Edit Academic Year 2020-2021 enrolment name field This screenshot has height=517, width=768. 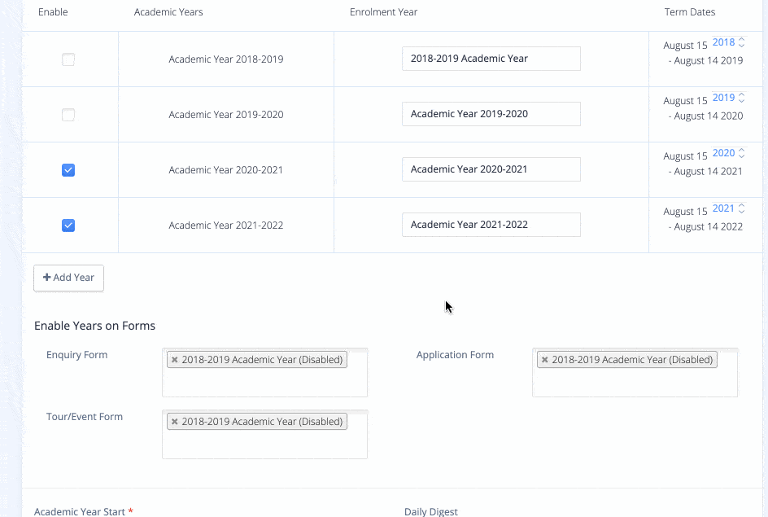pyautogui.click(x=491, y=169)
